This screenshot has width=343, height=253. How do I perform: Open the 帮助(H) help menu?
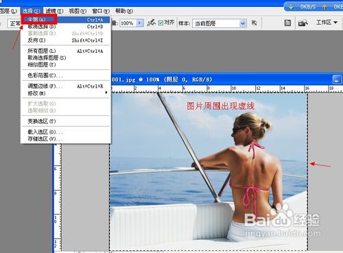124,11
